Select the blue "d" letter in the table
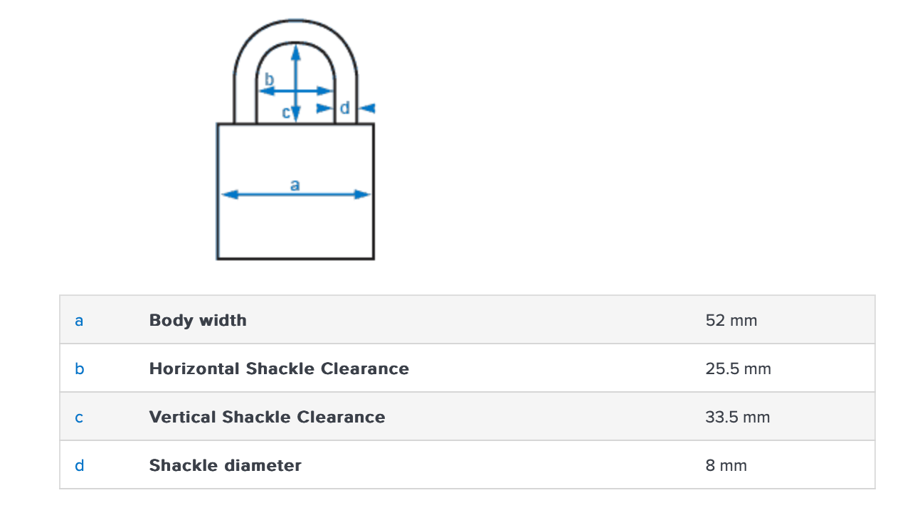The width and height of the screenshot is (905, 515). click(x=79, y=465)
